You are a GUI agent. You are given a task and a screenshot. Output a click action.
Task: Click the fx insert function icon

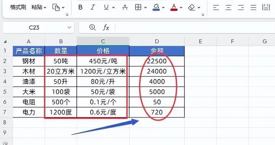[x=106, y=27]
